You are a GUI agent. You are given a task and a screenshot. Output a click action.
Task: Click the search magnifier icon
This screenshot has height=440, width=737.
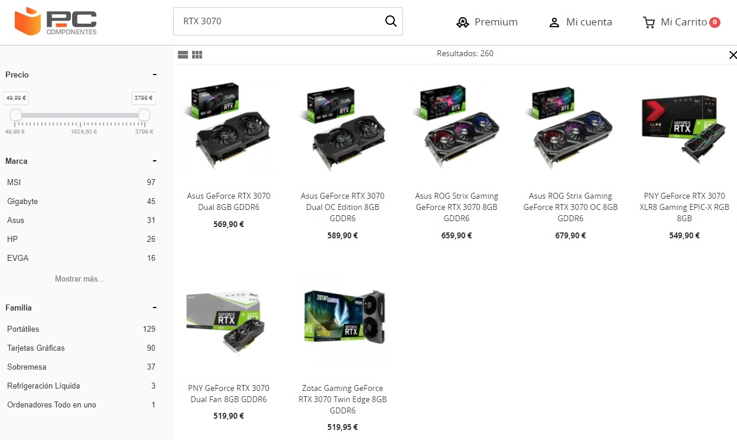pyautogui.click(x=391, y=21)
